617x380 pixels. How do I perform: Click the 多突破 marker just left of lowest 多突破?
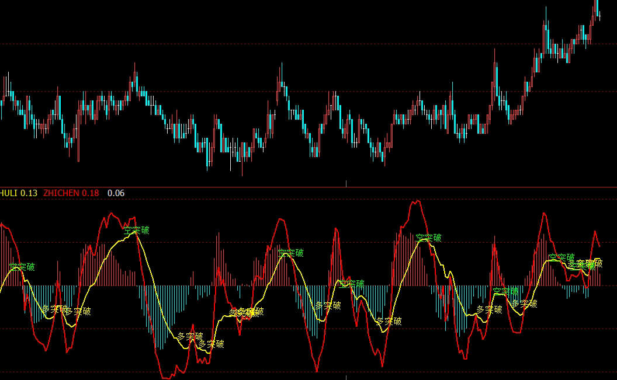[190, 336]
